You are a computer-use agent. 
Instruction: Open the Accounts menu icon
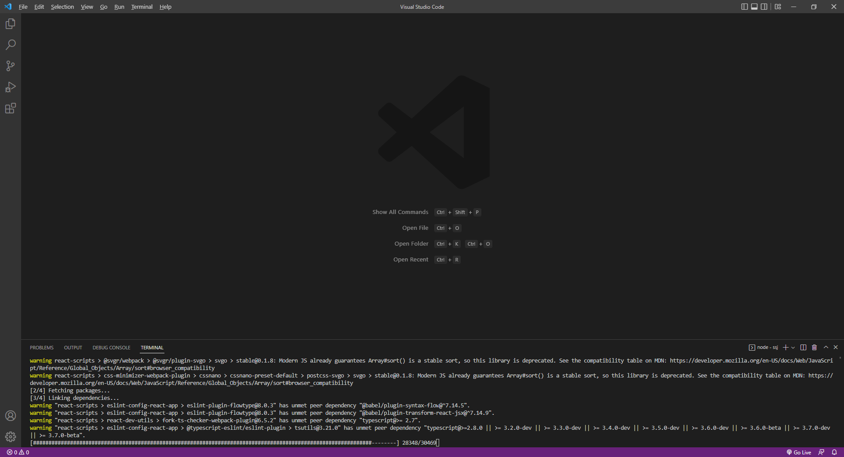[11, 416]
